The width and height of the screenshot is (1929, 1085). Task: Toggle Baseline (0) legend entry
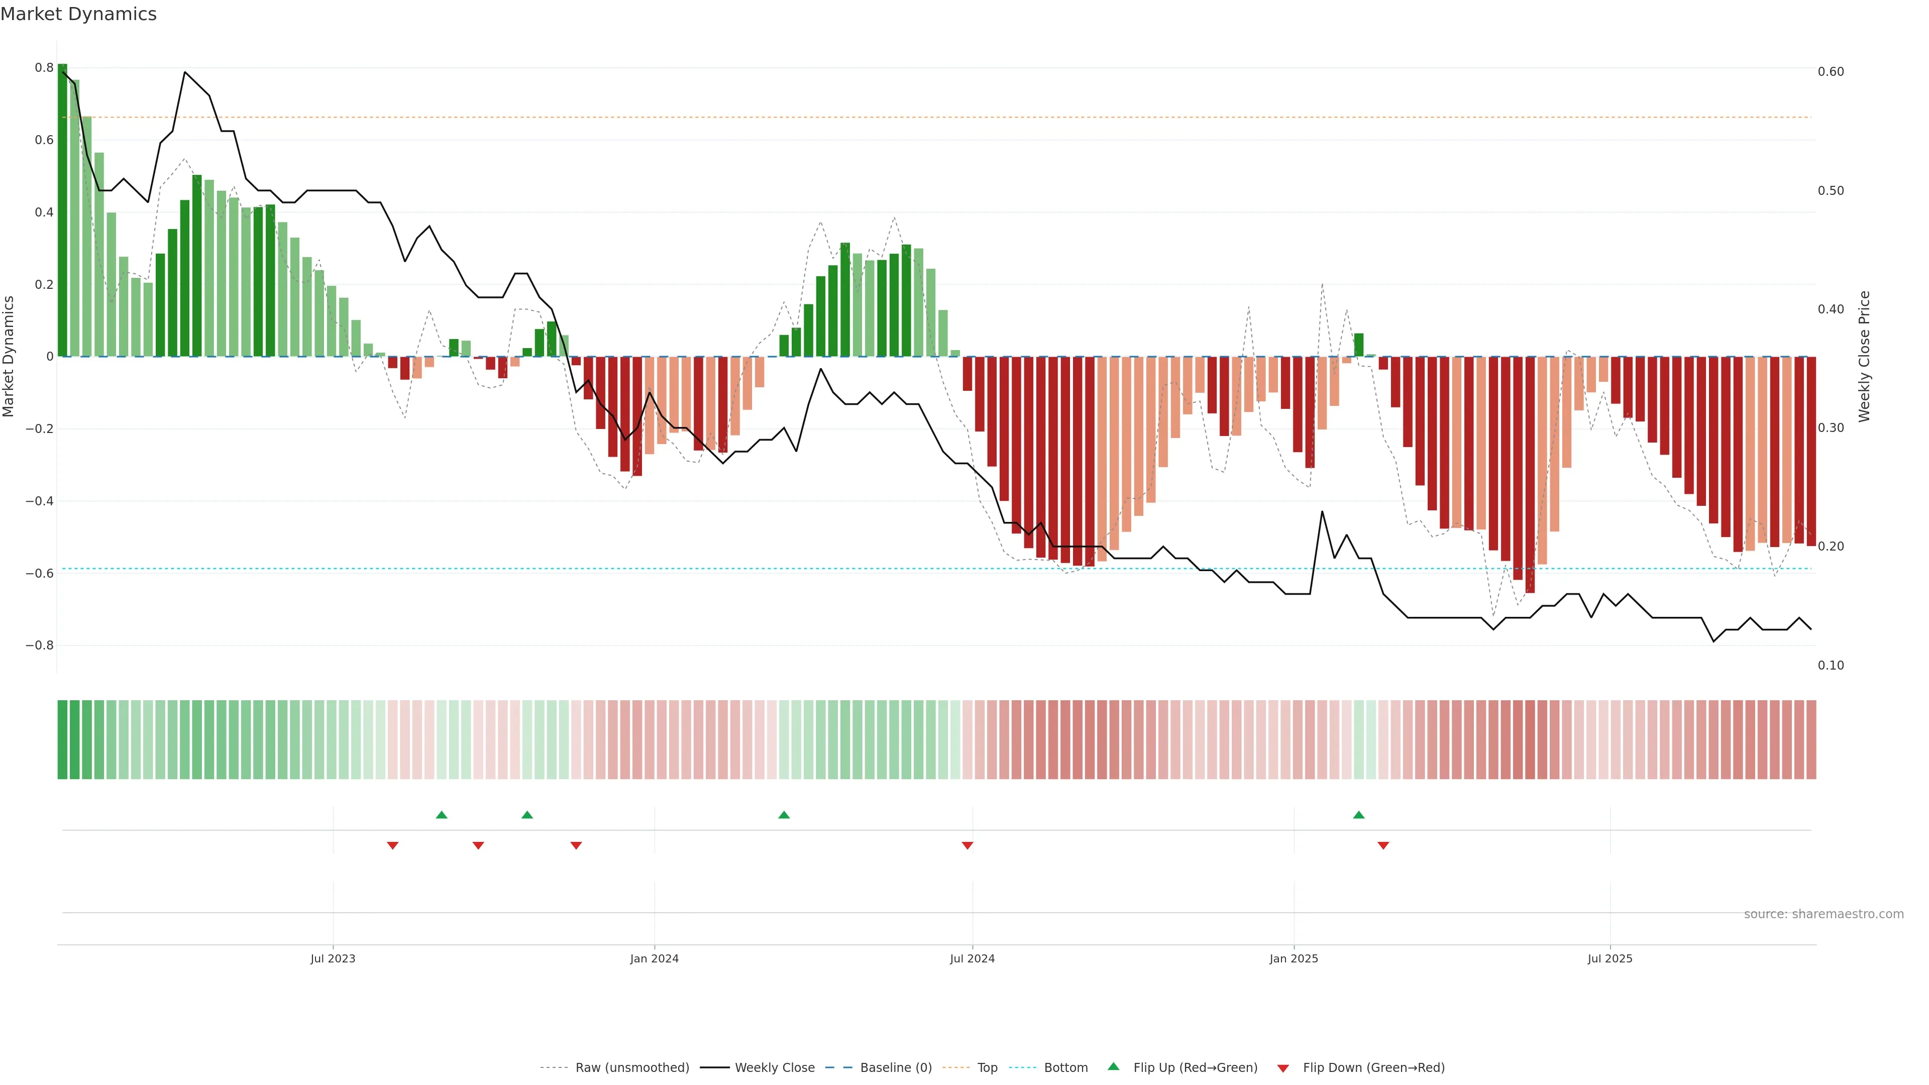point(896,1068)
